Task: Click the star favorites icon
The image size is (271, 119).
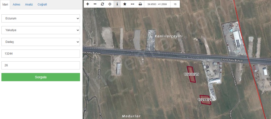Action: [125, 4]
